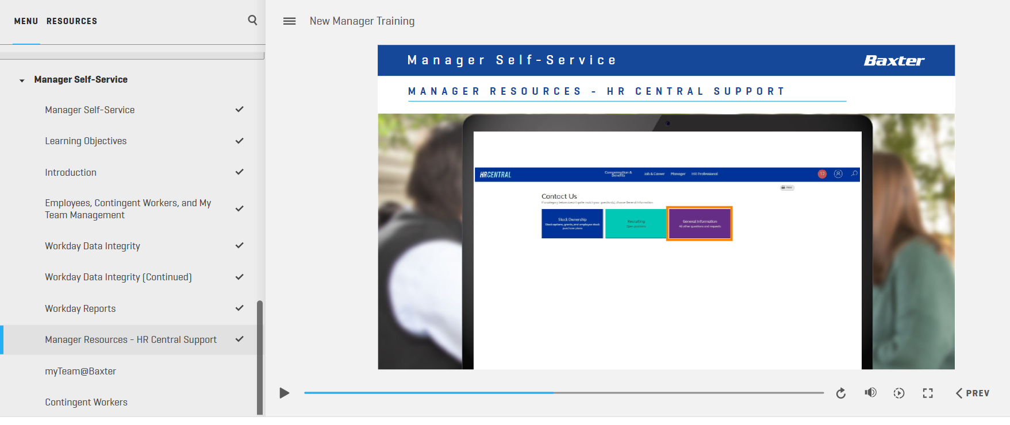The width and height of the screenshot is (1010, 425).
Task: Click the search magnifier icon in sidebar
Action: [x=252, y=20]
